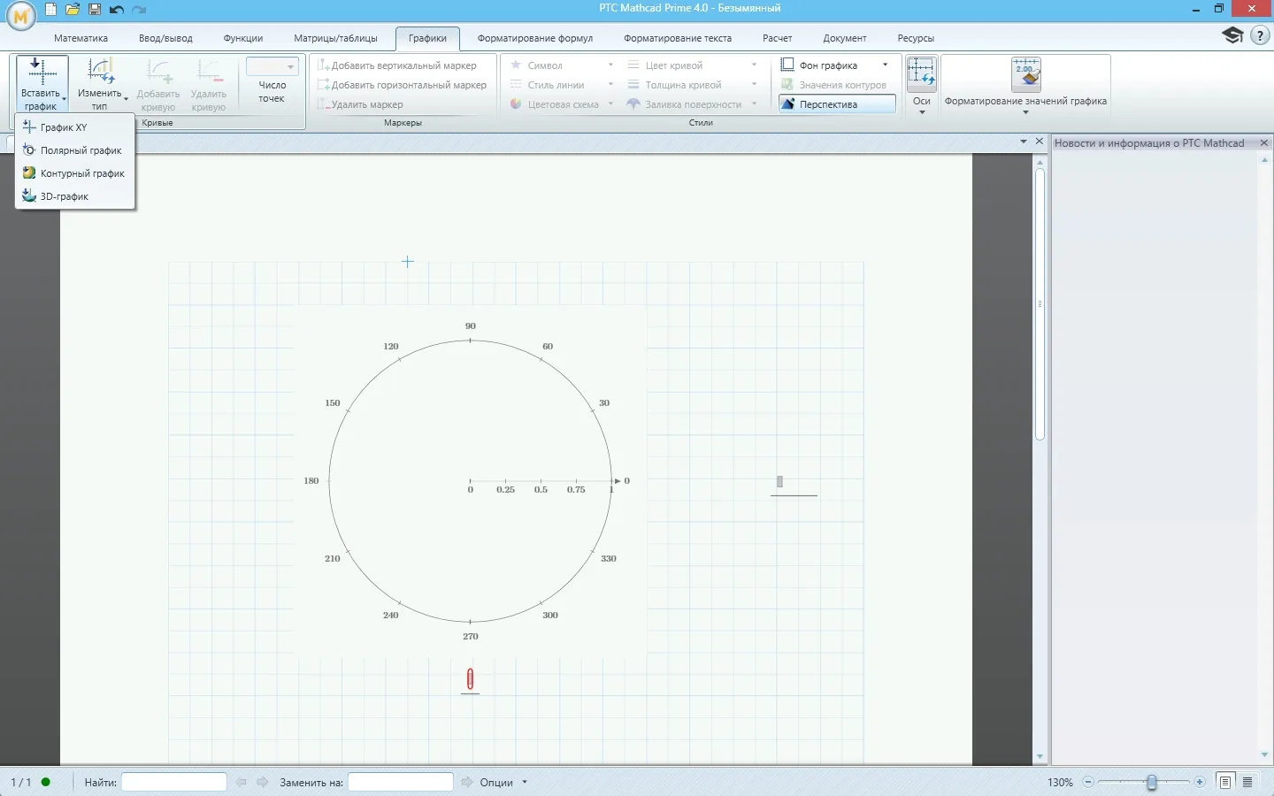
Task: Open the Фон графика dropdown
Action: [x=885, y=65]
